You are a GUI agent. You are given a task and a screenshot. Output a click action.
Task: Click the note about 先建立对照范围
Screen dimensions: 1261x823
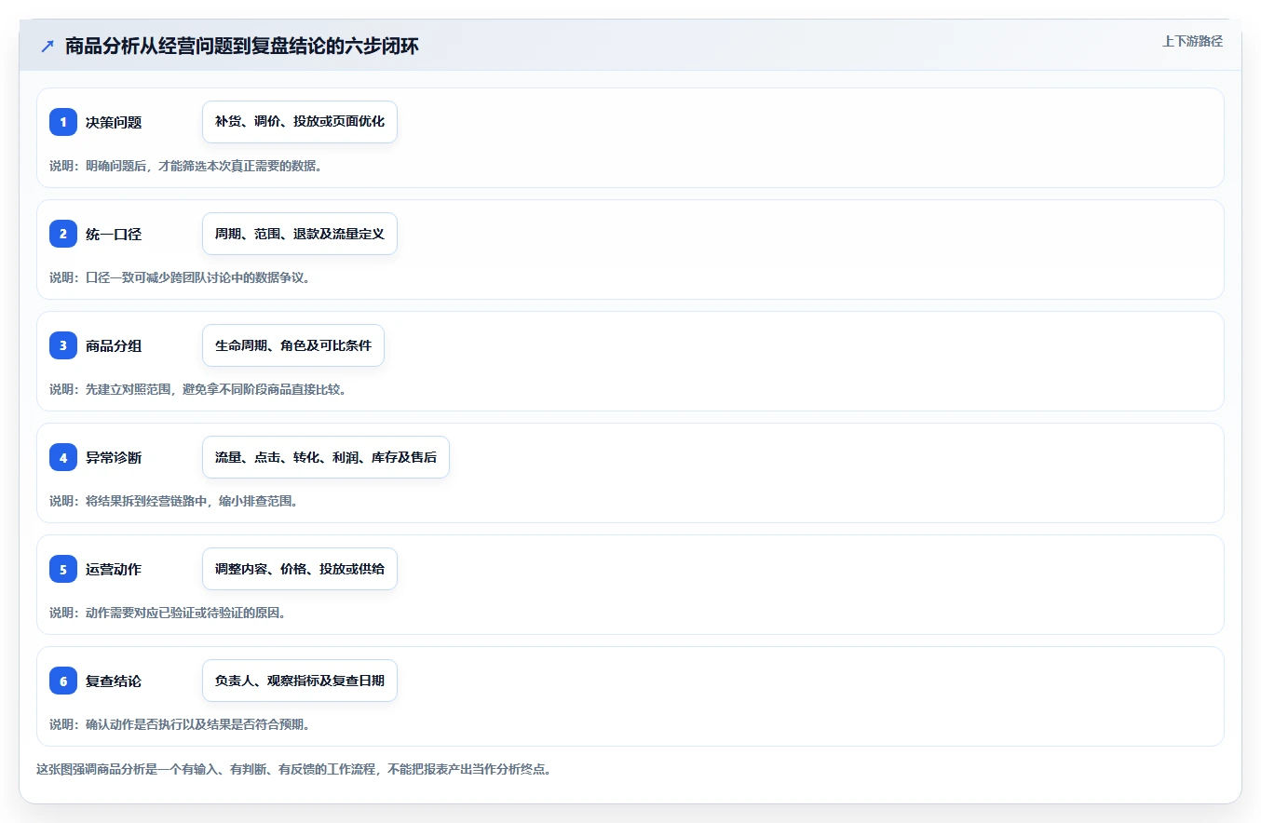coord(197,389)
